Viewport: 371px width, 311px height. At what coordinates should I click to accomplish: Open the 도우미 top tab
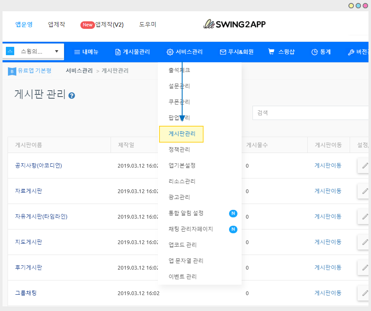[x=147, y=24]
